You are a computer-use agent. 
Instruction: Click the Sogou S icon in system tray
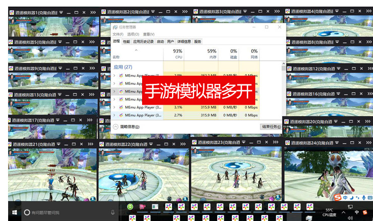[365, 212]
